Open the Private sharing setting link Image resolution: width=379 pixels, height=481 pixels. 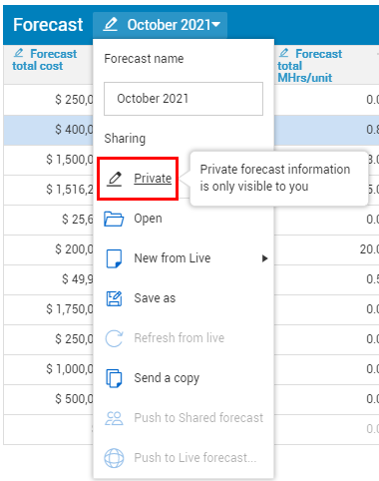[x=153, y=179]
